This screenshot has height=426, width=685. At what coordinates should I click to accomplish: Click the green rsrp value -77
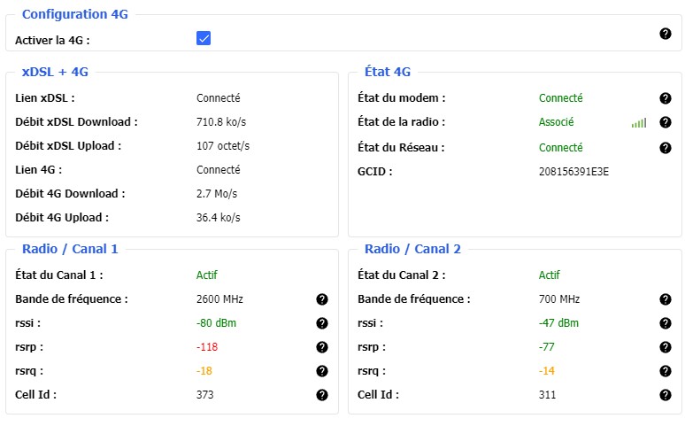547,347
